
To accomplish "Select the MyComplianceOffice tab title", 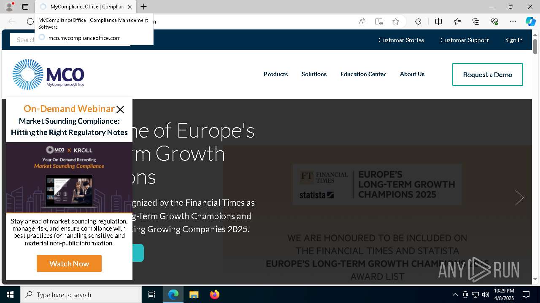I will tap(86, 7).
